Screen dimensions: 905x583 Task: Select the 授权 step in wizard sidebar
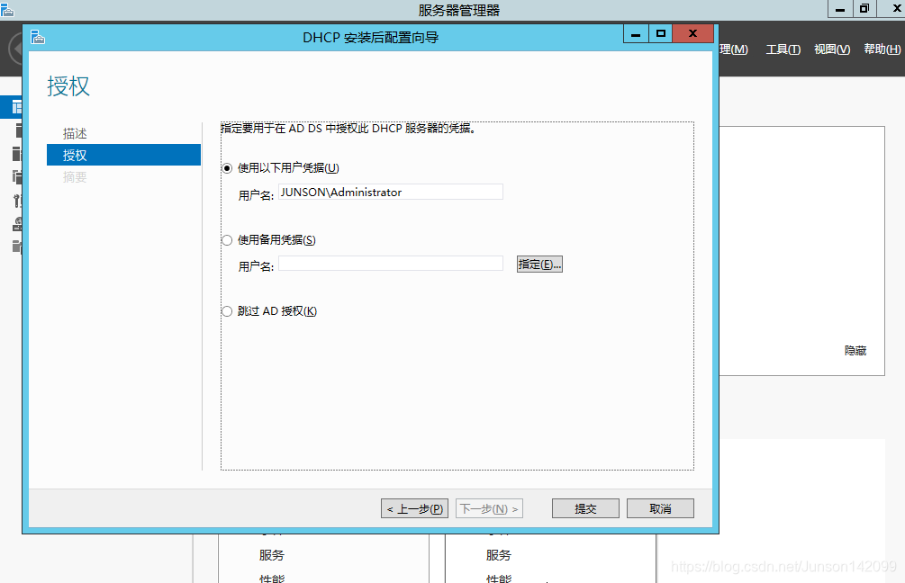coord(123,155)
